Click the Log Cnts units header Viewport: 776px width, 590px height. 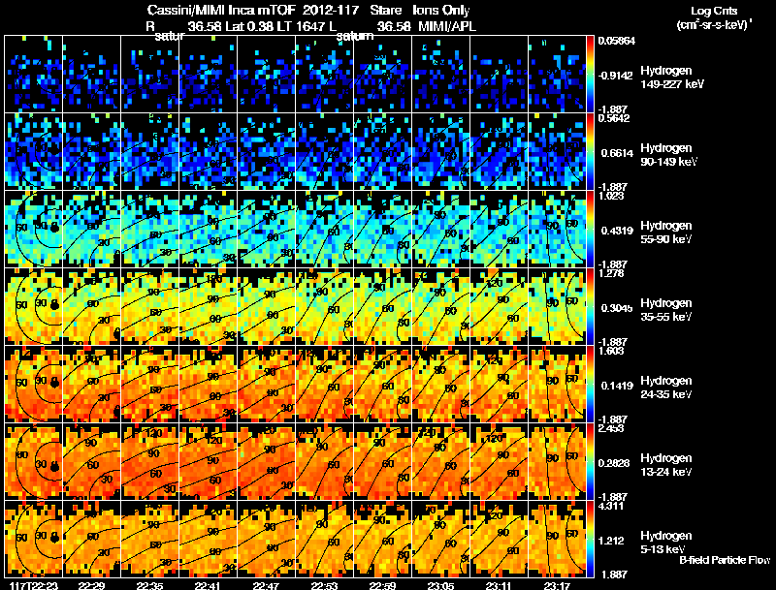tap(714, 17)
